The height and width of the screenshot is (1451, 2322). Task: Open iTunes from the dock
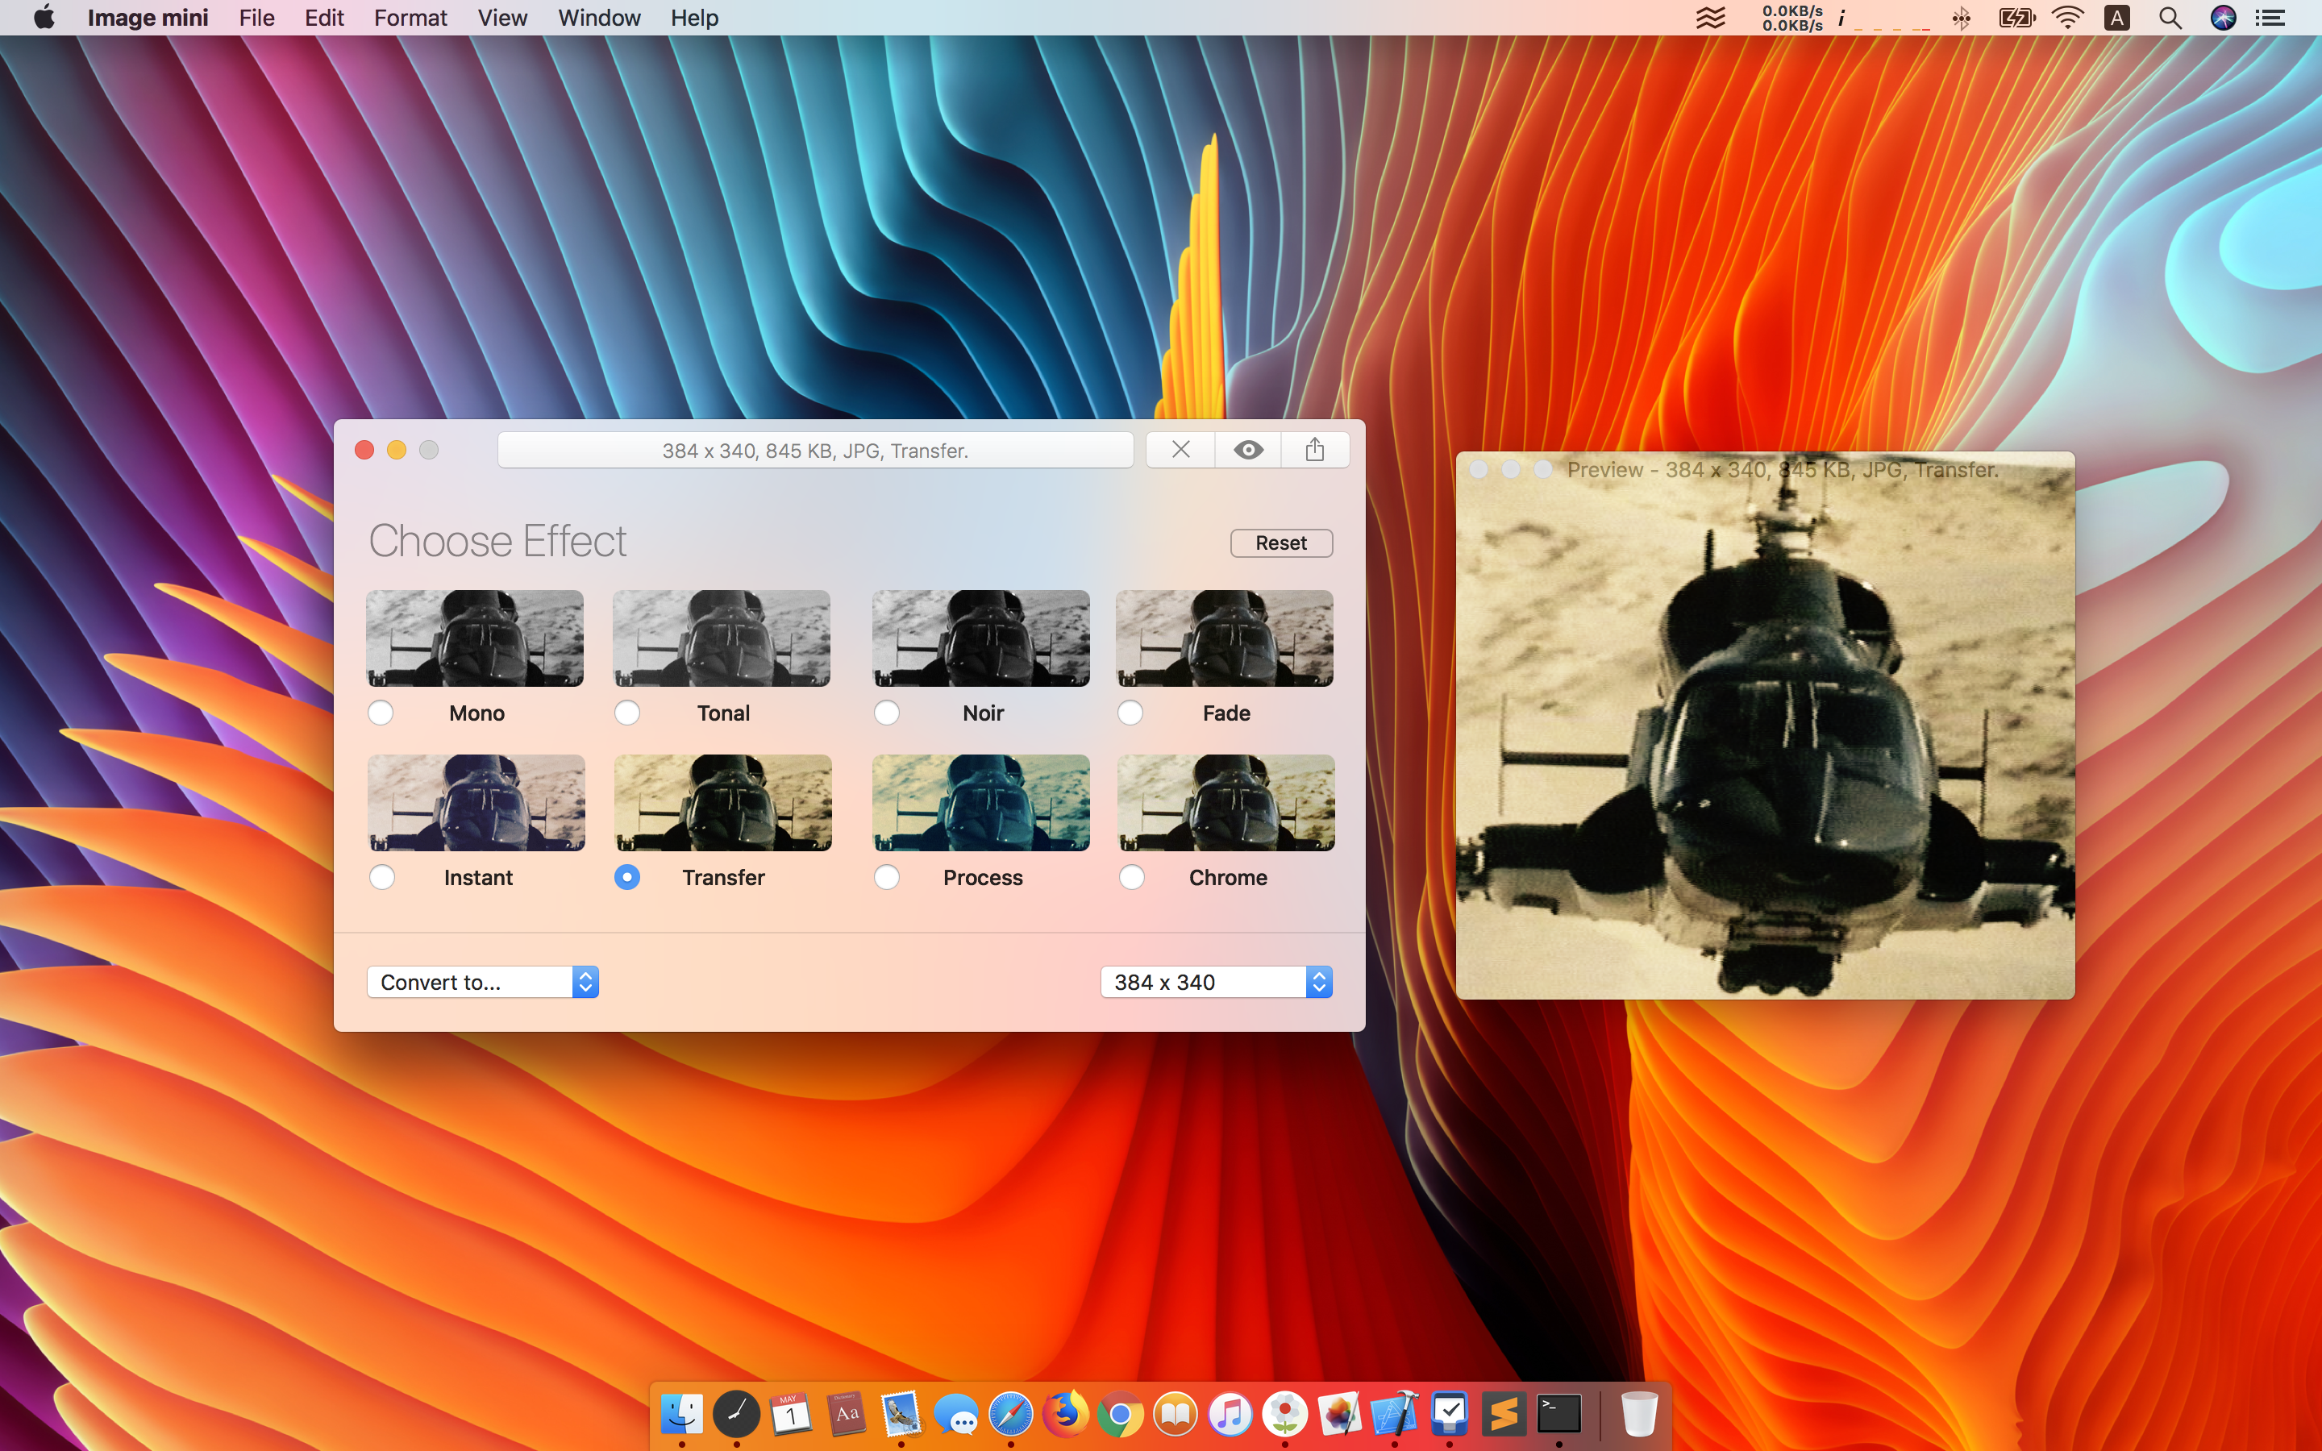(x=1230, y=1415)
